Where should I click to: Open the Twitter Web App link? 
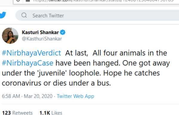[75, 96]
